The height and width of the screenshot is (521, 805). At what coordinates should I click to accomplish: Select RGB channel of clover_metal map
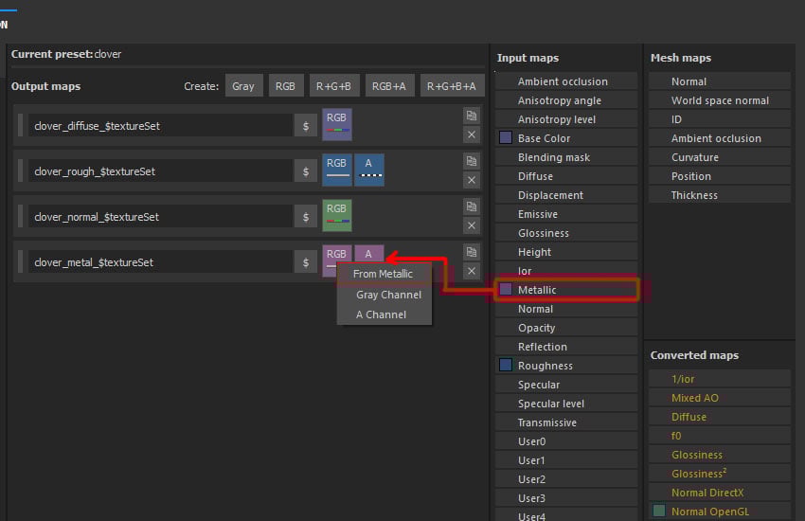pyautogui.click(x=336, y=254)
